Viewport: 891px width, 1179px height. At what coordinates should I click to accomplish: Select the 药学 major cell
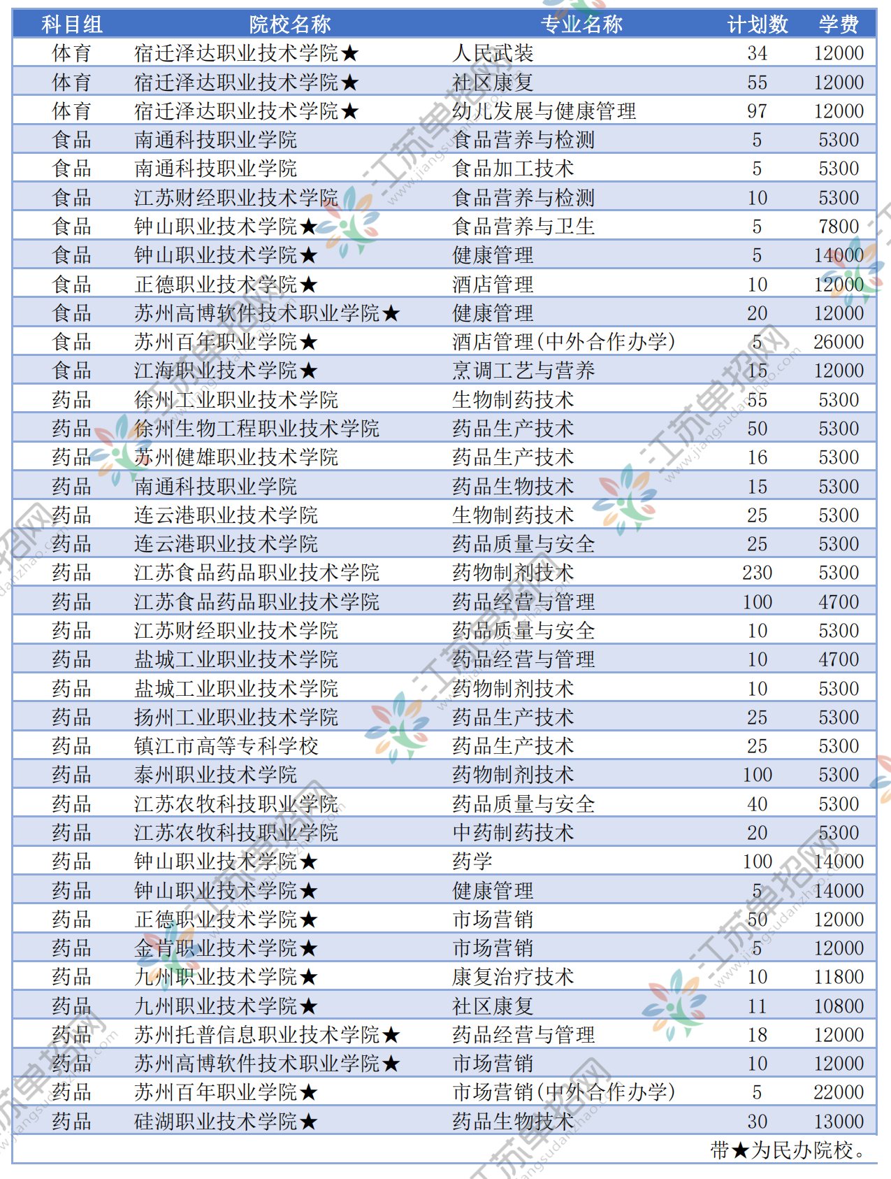pyautogui.click(x=472, y=862)
